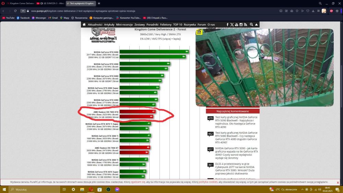
Task: Open polityka cookies link
Action: coord(208,182)
